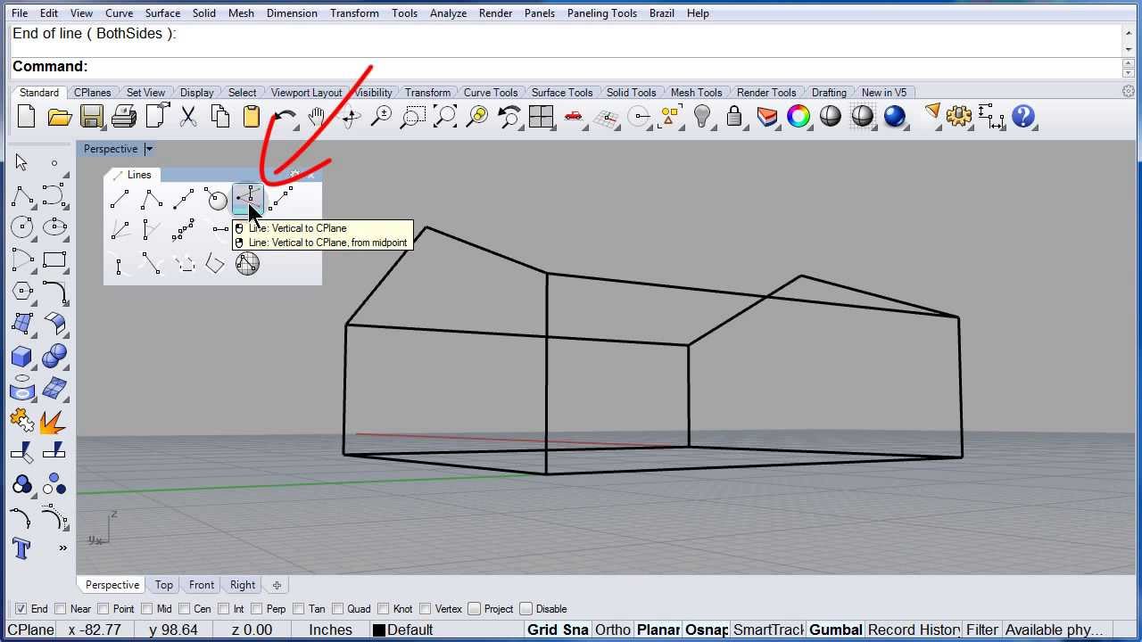
Task: Toggle Ortho mode in status bar
Action: tap(613, 630)
